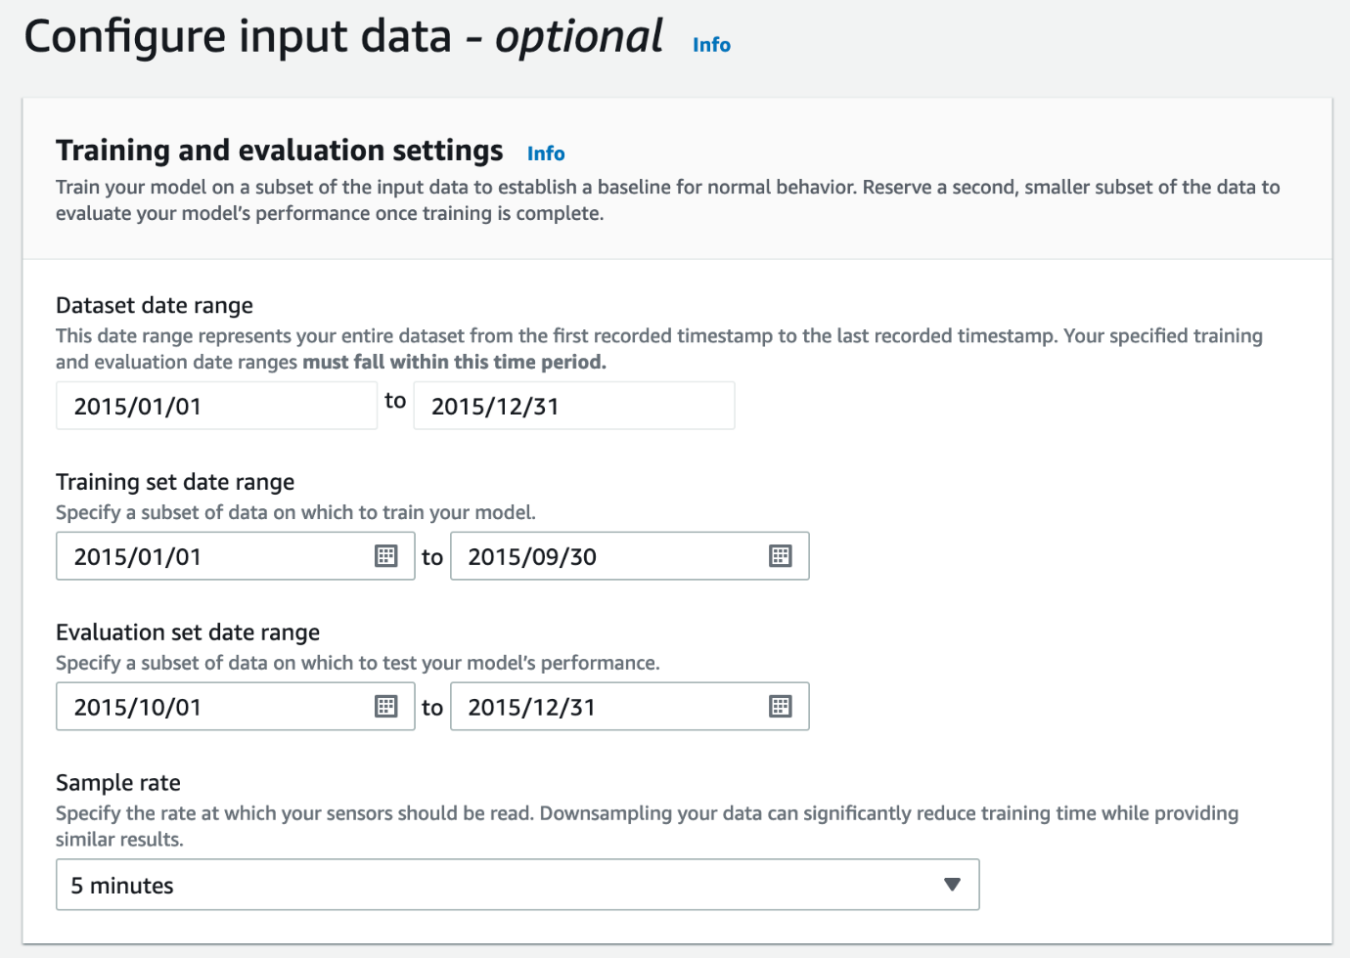Open calendar picker for training start date

click(386, 556)
